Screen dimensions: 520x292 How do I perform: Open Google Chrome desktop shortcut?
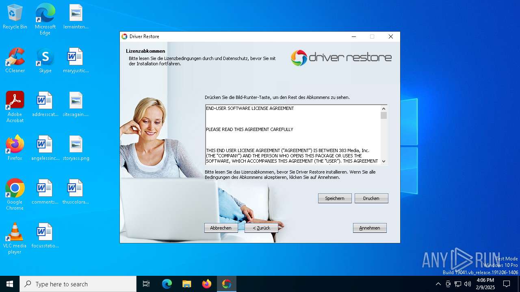click(x=15, y=195)
